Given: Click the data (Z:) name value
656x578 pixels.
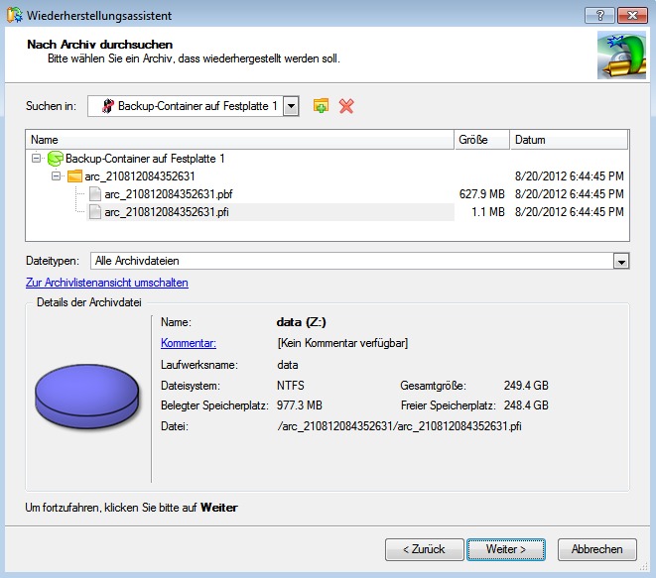Looking at the screenshot, I should [x=302, y=322].
